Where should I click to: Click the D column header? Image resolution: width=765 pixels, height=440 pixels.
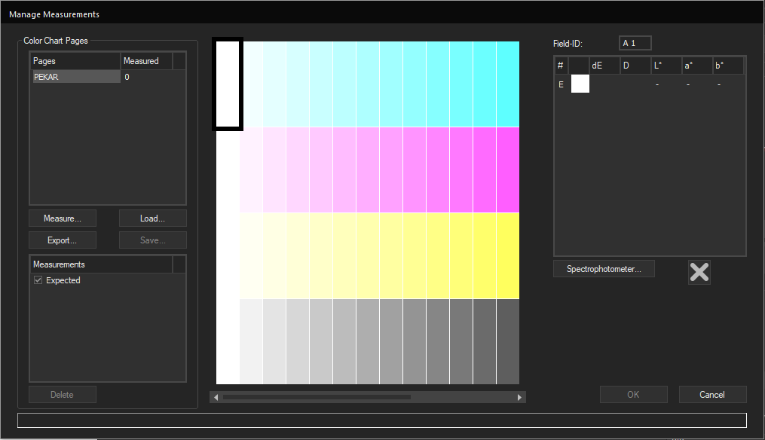[635, 66]
